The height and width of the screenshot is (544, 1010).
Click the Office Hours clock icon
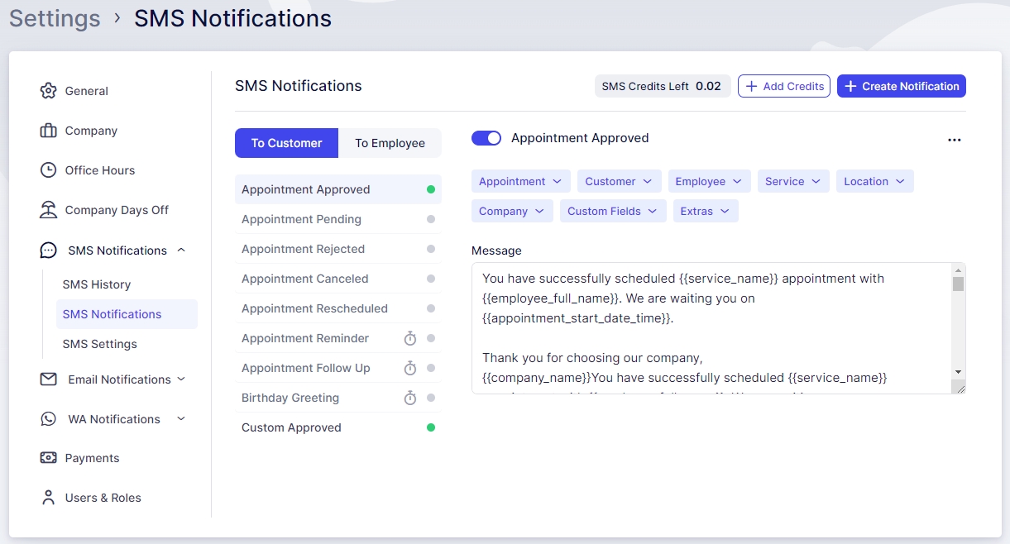click(49, 170)
